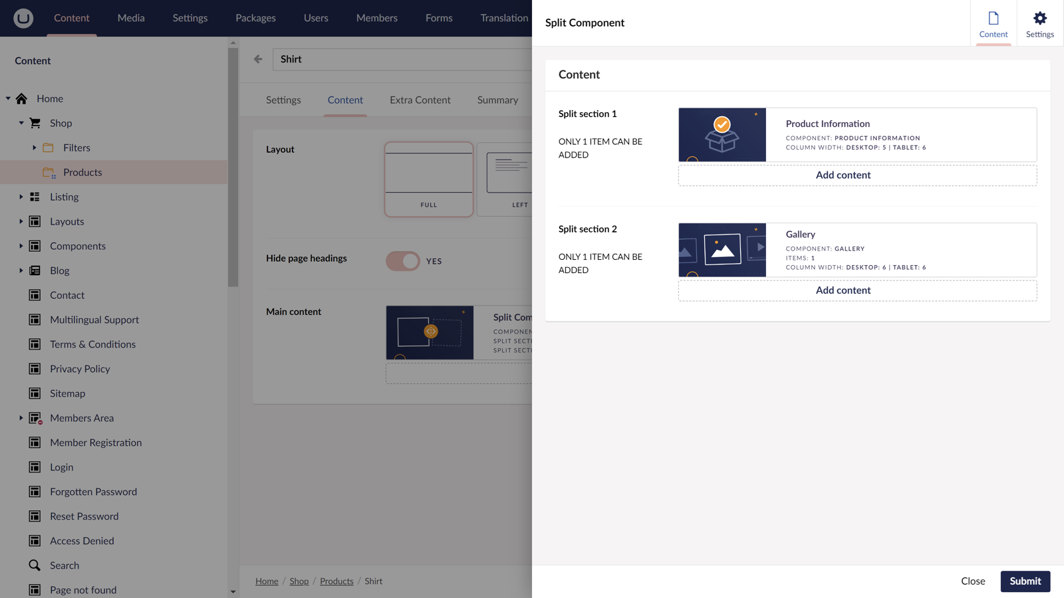Image resolution: width=1064 pixels, height=598 pixels.
Task: Click the Contact document icon in the tree
Action: tap(35, 295)
